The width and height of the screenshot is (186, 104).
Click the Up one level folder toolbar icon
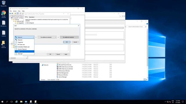point(15,14)
